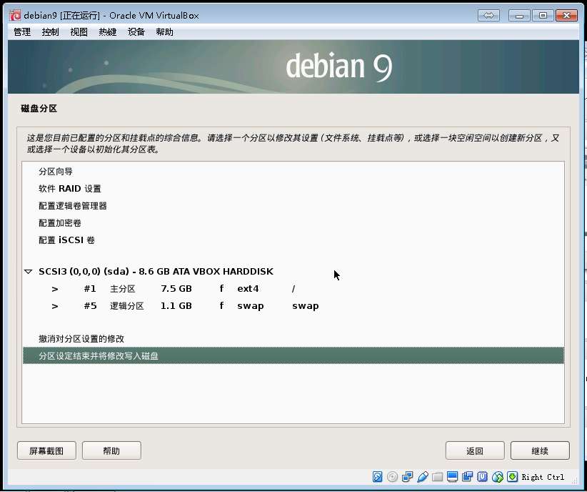Open the 设备 menu
Screen dimensions: 587x492
136,32
